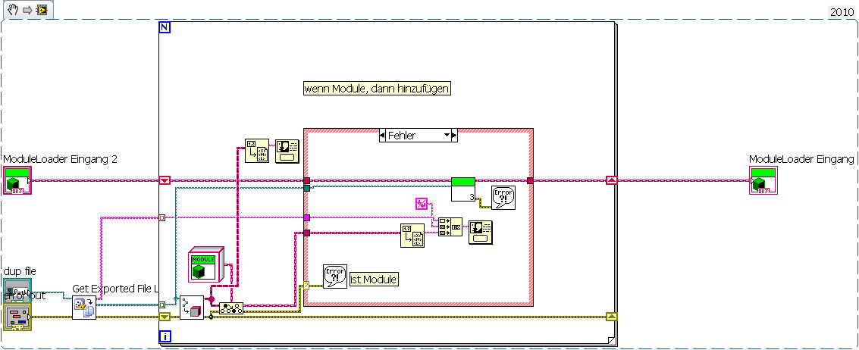This screenshot has height=350, width=859.
Task: Go to previous case with left arrow
Action: point(382,136)
